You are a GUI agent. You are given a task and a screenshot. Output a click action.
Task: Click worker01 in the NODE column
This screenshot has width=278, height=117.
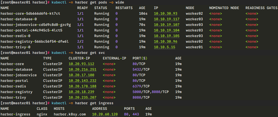[194, 47]
